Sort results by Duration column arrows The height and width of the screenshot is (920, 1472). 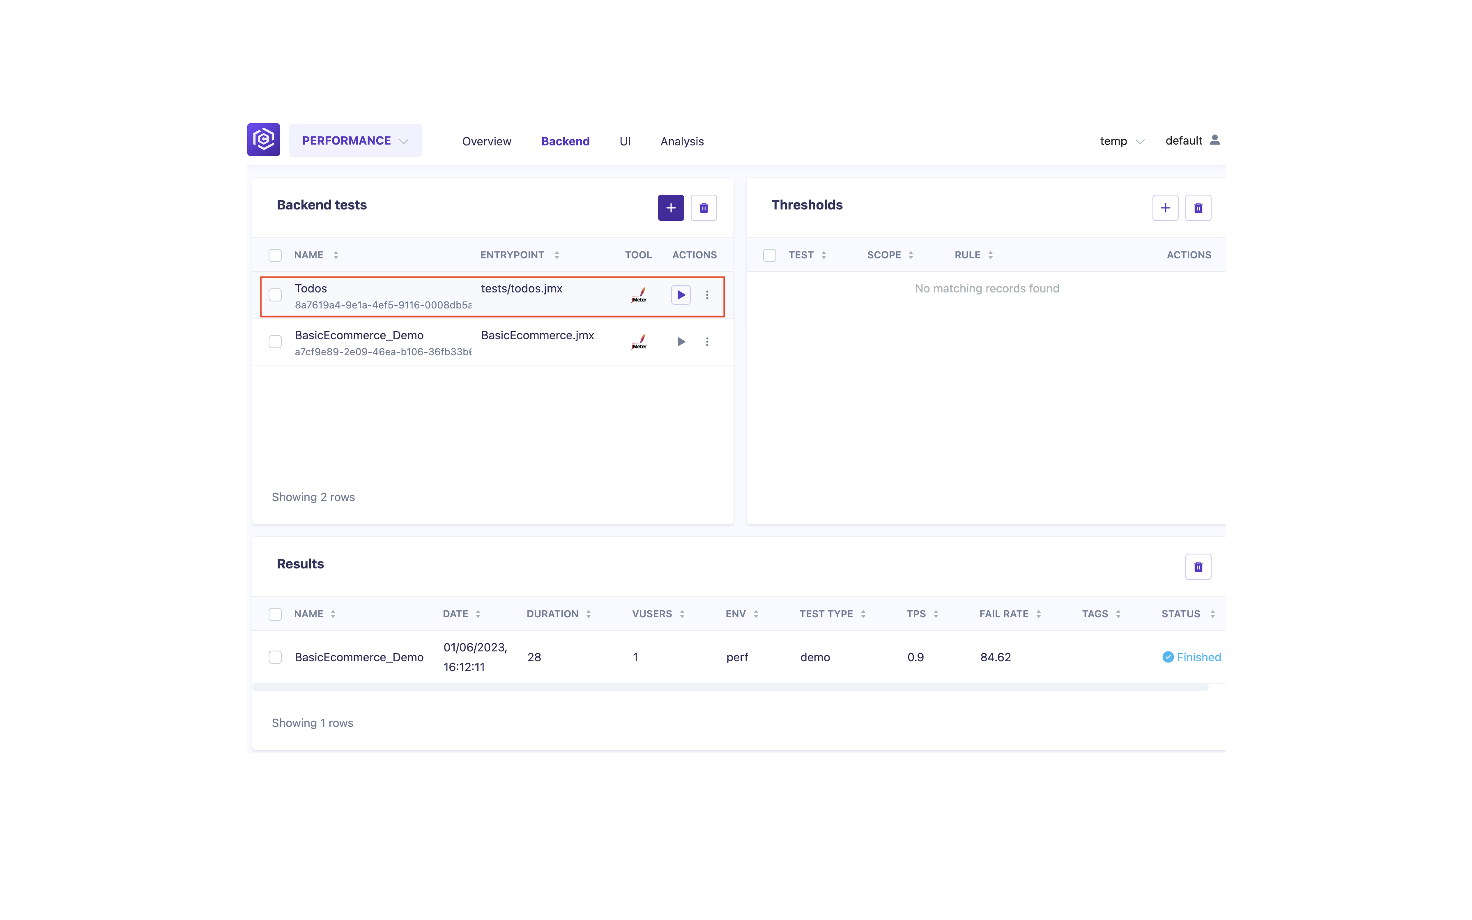pos(588,614)
